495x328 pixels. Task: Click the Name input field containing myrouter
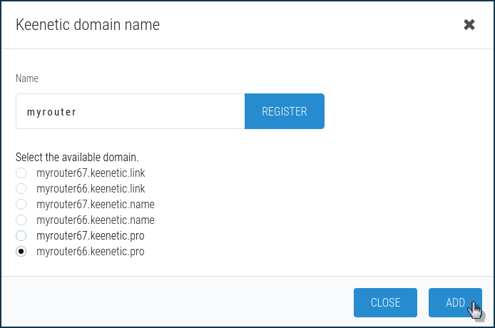tap(130, 111)
